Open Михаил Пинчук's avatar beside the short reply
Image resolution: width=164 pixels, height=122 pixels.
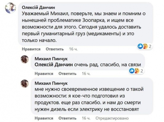(x=25, y=60)
